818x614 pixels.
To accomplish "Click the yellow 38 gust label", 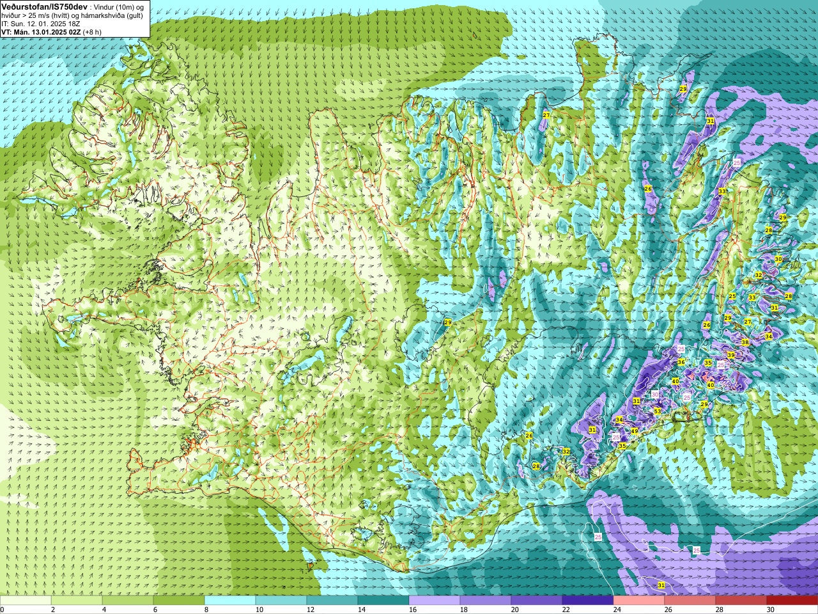I will point(745,343).
